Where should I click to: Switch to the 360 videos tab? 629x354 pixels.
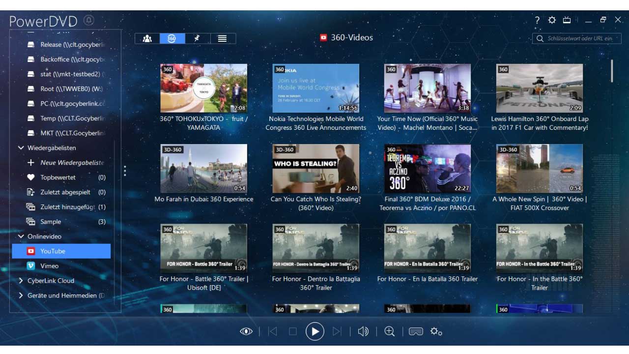(172, 38)
